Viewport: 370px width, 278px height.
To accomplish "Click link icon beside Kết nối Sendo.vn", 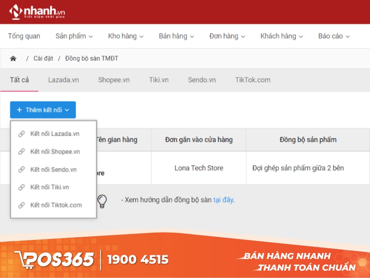I will 21,170.
